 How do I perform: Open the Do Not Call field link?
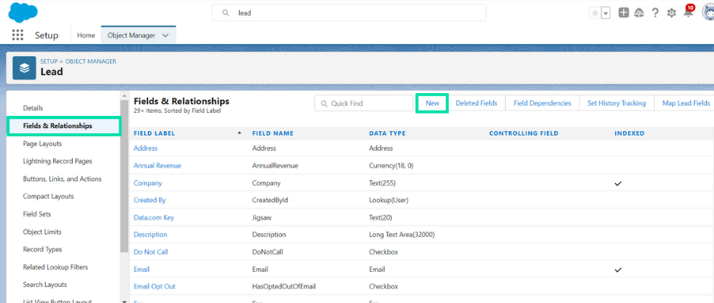click(151, 252)
